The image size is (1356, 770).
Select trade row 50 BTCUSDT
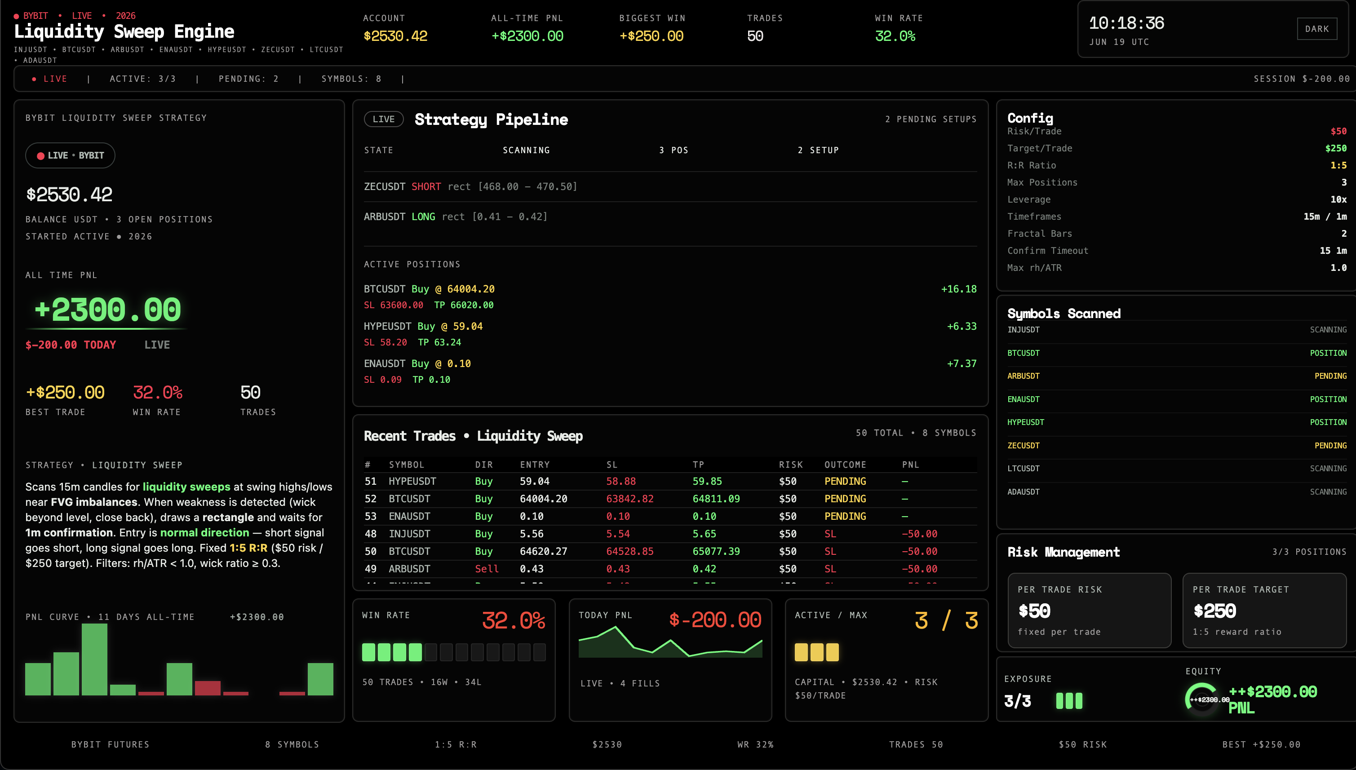[670, 551]
